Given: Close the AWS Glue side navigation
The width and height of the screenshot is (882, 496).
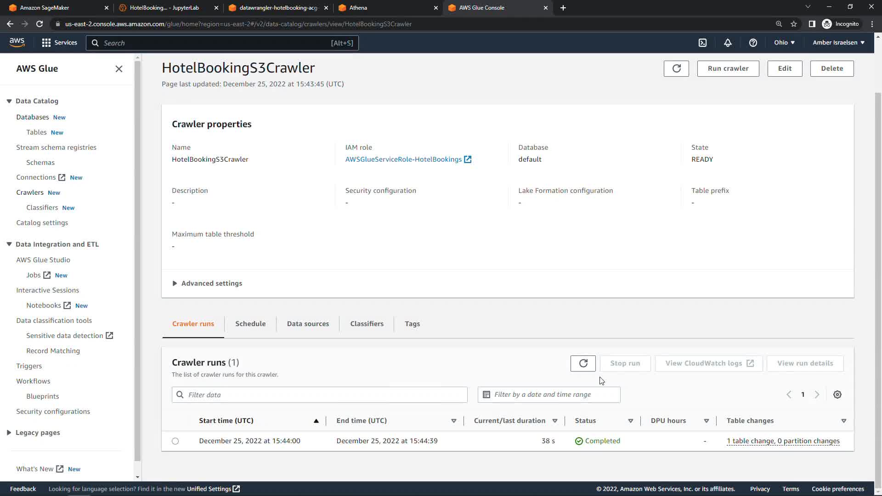Looking at the screenshot, I should [119, 69].
